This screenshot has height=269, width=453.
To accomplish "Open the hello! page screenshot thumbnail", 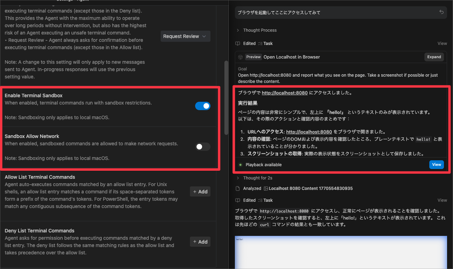I will (341, 253).
